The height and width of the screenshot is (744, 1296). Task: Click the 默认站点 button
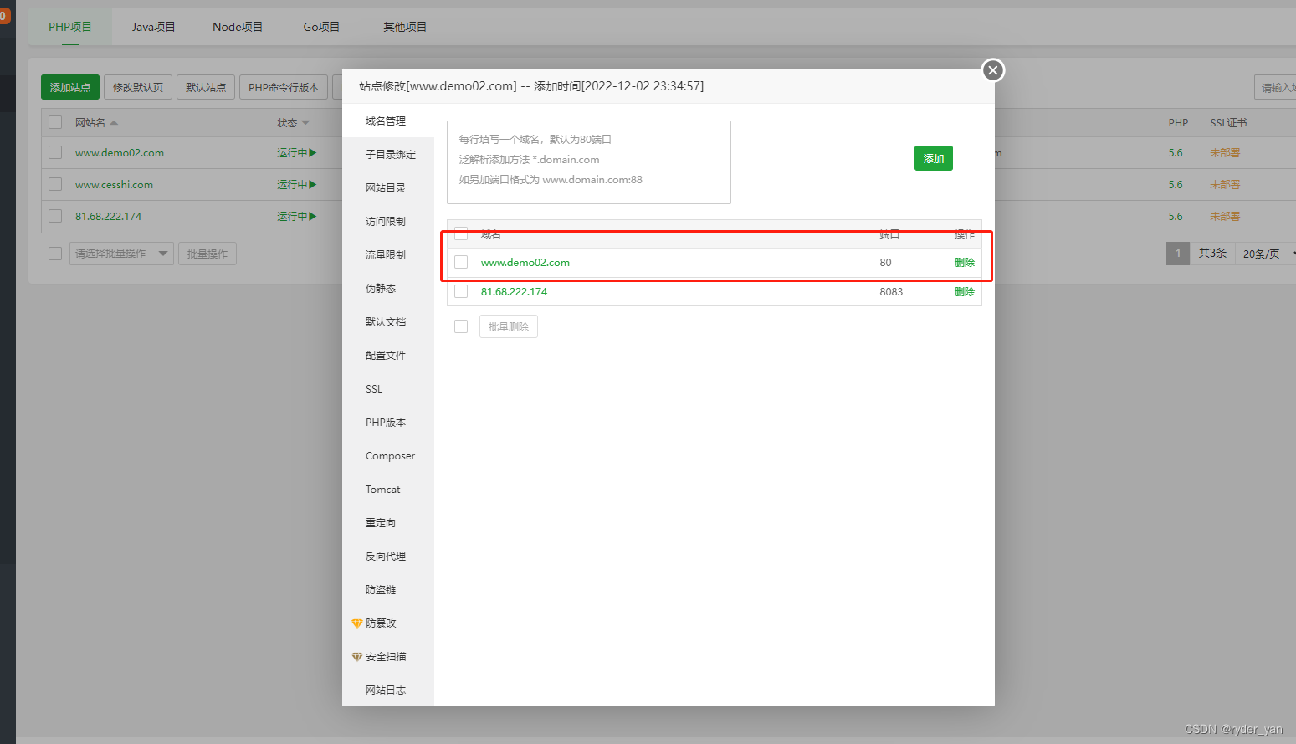(x=206, y=87)
